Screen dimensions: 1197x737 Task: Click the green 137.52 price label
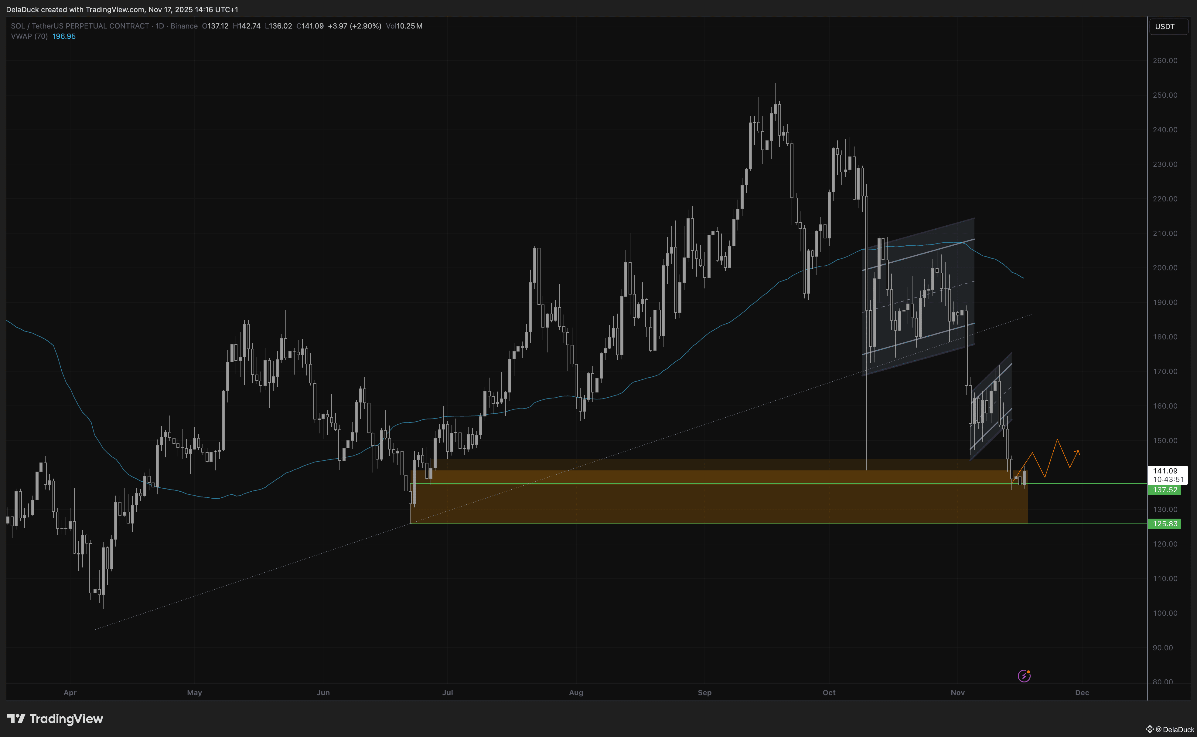(x=1164, y=490)
